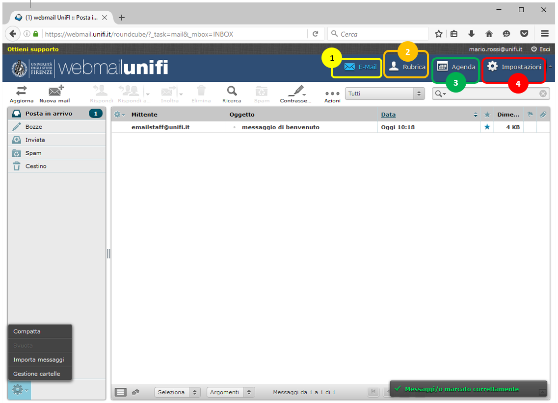Click the Aggiorna refresh icon

point(22,91)
